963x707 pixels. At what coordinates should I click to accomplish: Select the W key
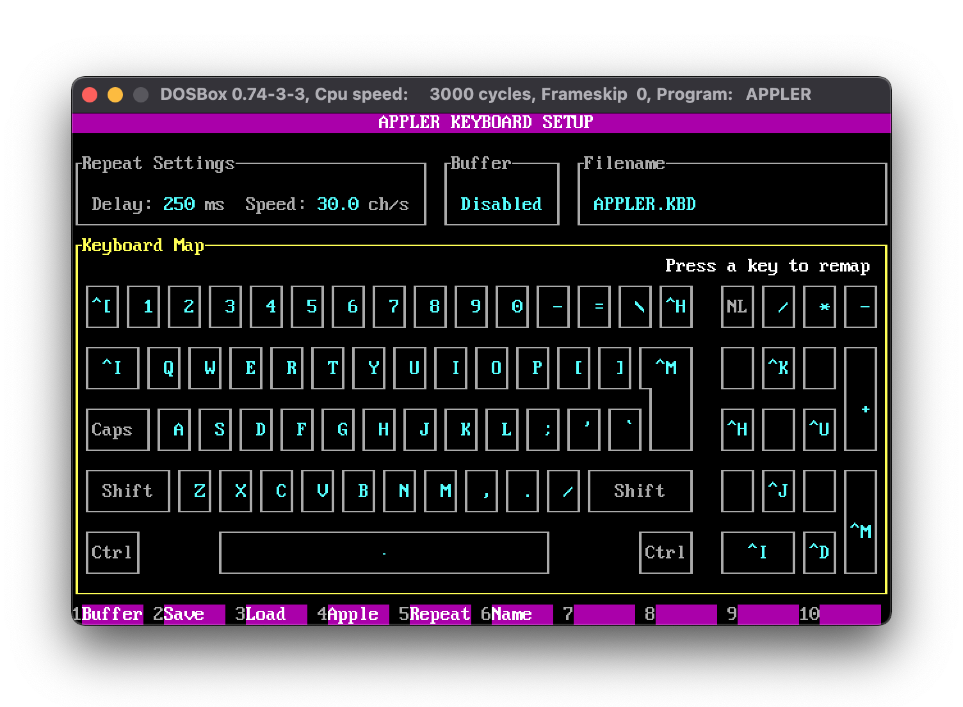click(205, 368)
